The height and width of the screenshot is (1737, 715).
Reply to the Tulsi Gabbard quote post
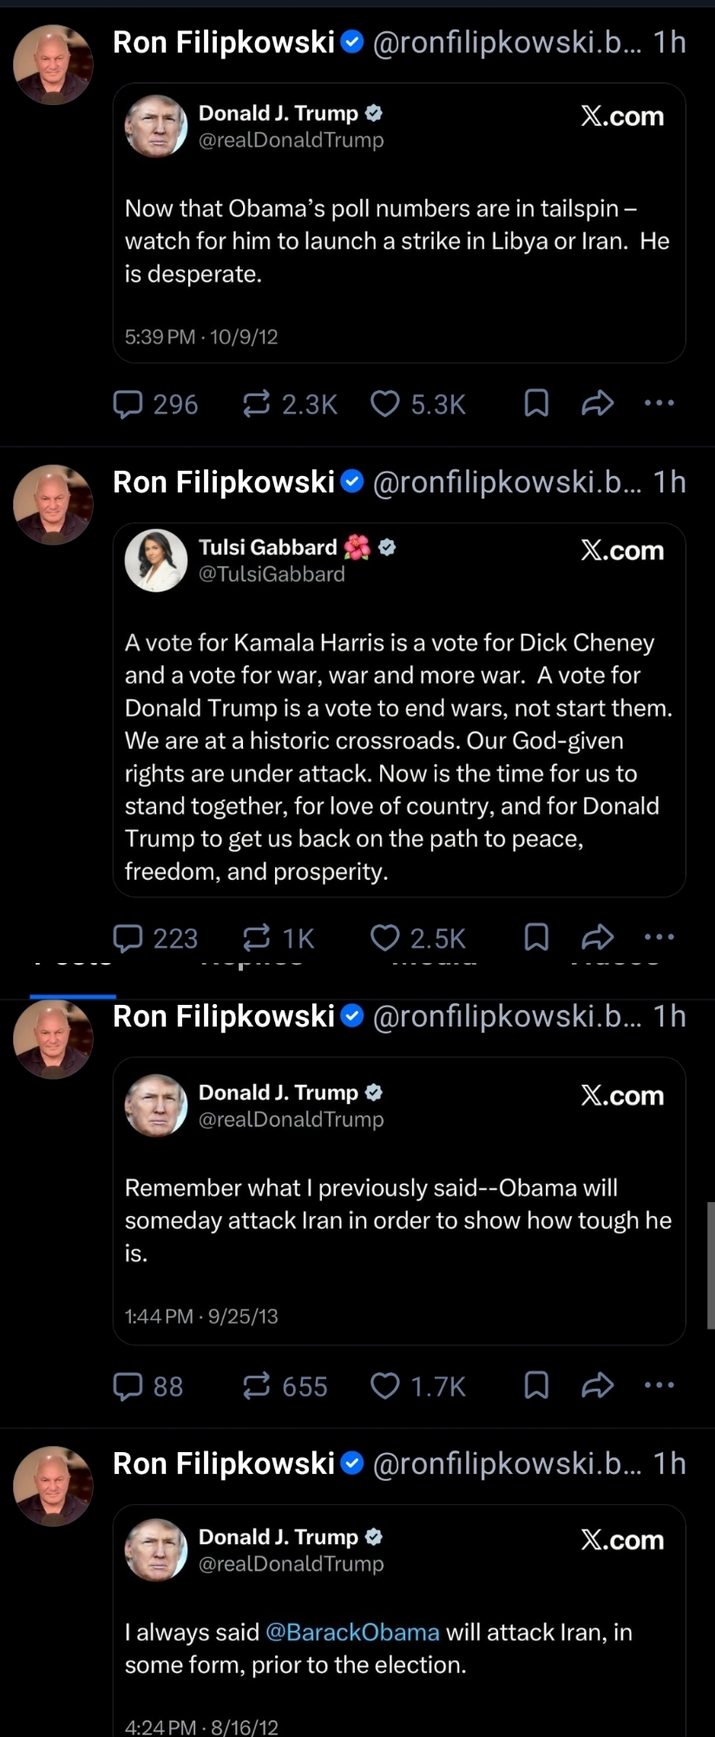128,938
